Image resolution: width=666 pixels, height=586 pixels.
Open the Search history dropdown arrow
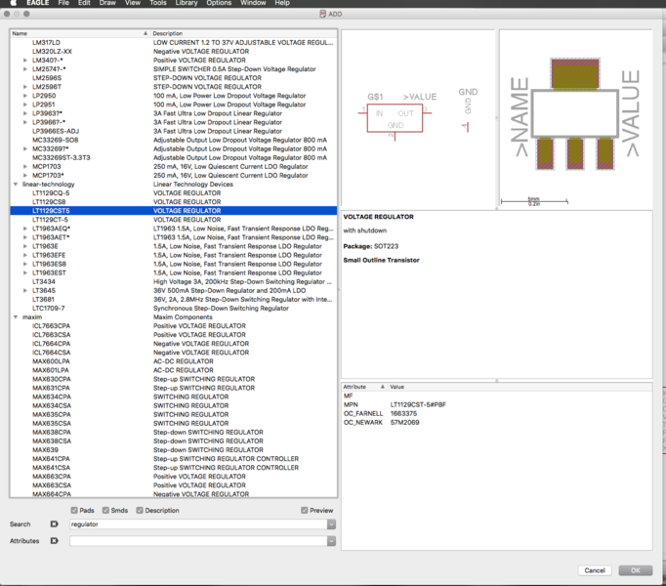pyautogui.click(x=332, y=524)
